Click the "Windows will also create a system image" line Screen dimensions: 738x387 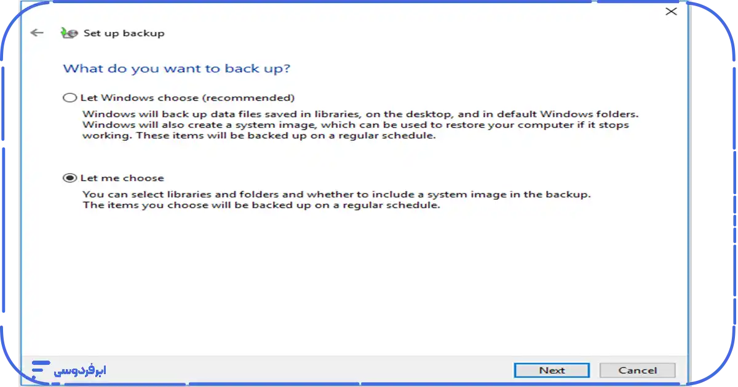[x=356, y=125]
